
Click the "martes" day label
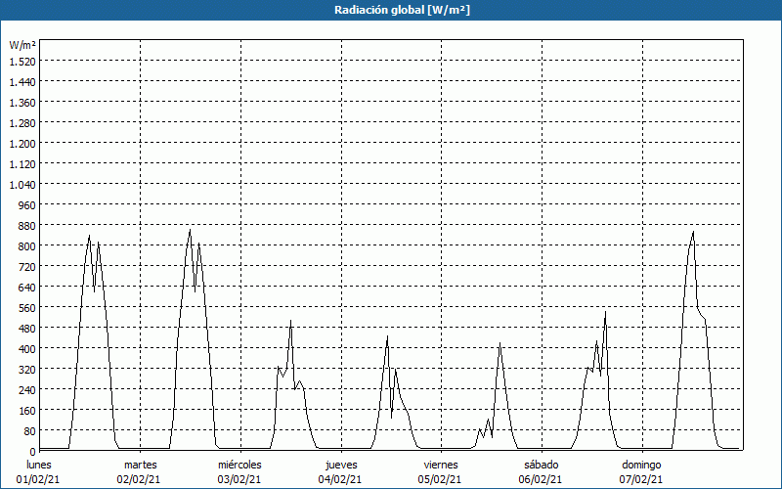point(140,465)
